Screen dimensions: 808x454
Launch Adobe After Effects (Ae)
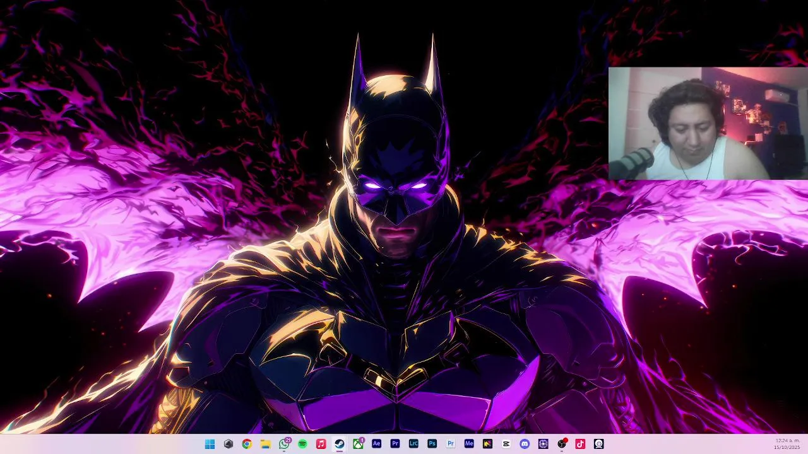point(376,444)
